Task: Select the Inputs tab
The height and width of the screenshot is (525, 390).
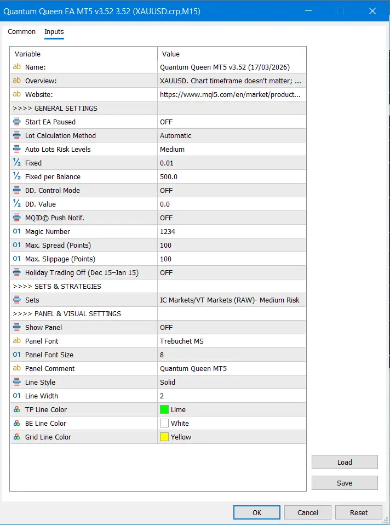Action: click(x=54, y=32)
